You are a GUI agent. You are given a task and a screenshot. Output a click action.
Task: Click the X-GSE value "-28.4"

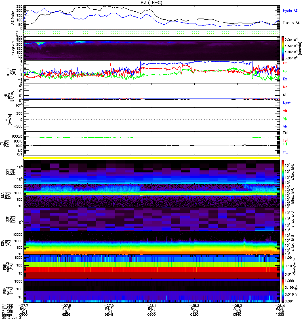pyautogui.click(x=279, y=306)
